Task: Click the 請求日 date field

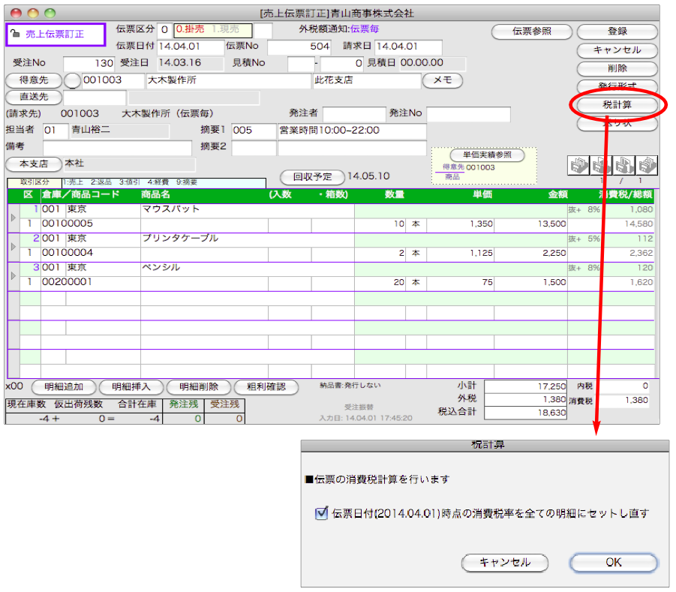Action: [408, 47]
